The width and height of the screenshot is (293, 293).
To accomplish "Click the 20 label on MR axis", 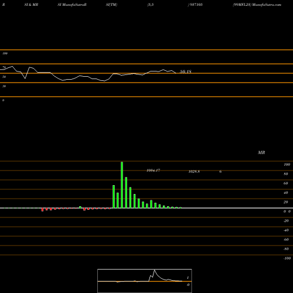I will pos(286,202).
